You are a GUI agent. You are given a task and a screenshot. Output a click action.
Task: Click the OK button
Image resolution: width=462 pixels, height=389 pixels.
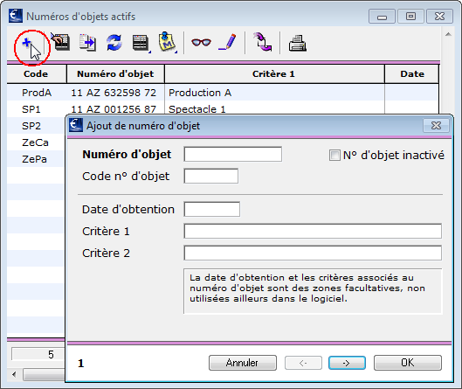tap(408, 363)
